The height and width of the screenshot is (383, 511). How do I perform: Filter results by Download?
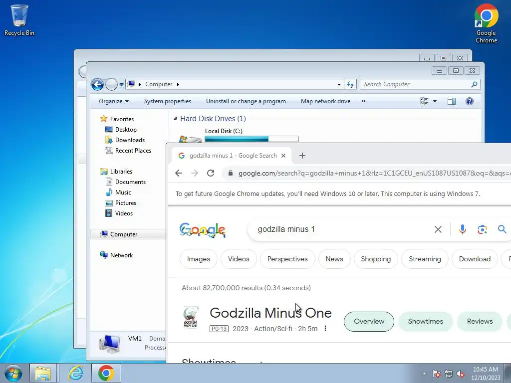[x=475, y=259]
